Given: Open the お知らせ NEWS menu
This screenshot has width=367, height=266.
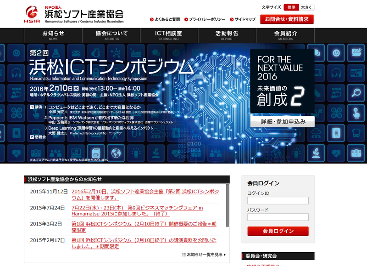Looking at the screenshot, I should pyautogui.click(x=53, y=35).
